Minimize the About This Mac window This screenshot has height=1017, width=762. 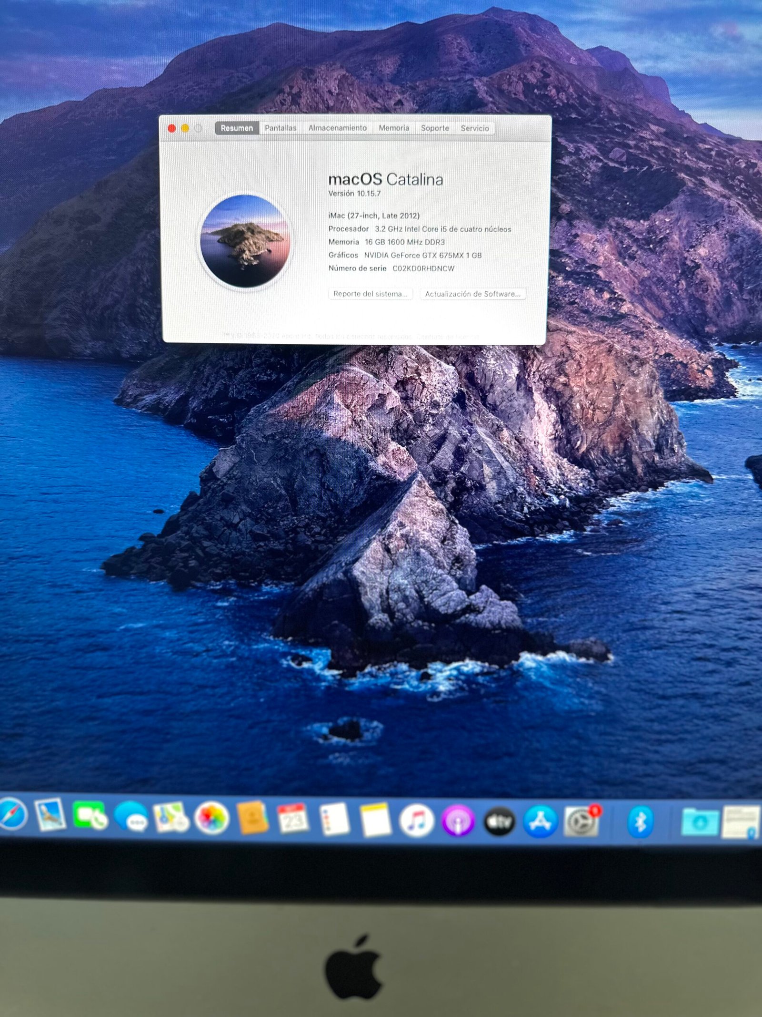(185, 128)
